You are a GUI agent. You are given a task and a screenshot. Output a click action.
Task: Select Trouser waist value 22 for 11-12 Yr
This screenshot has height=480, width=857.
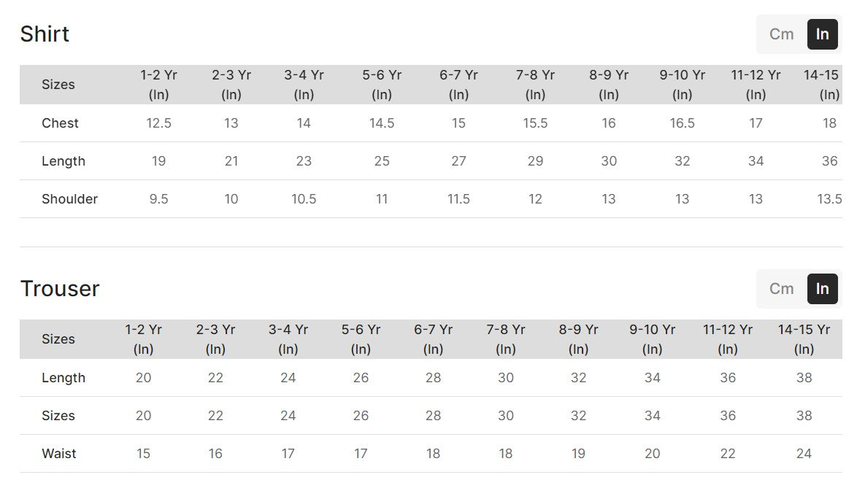tap(728, 454)
